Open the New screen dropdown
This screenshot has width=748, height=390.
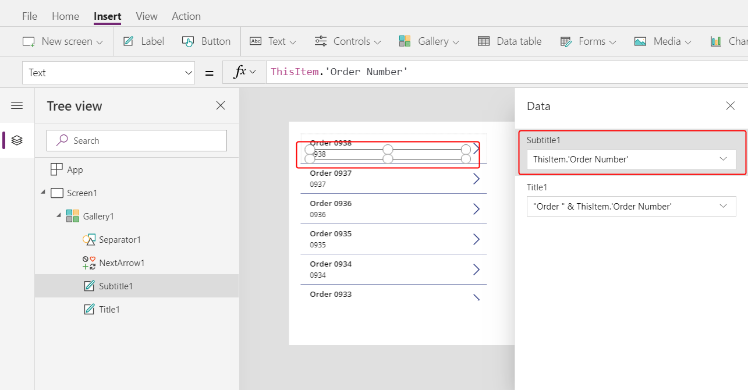tap(62, 41)
